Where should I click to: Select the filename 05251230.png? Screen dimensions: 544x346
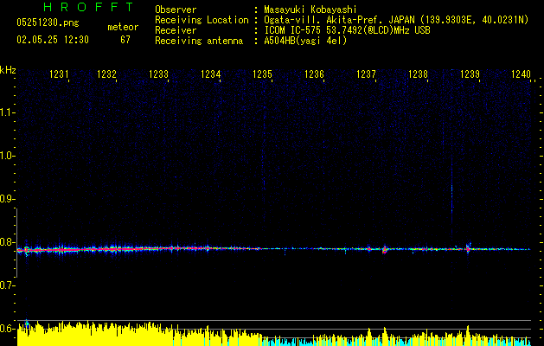pos(48,22)
